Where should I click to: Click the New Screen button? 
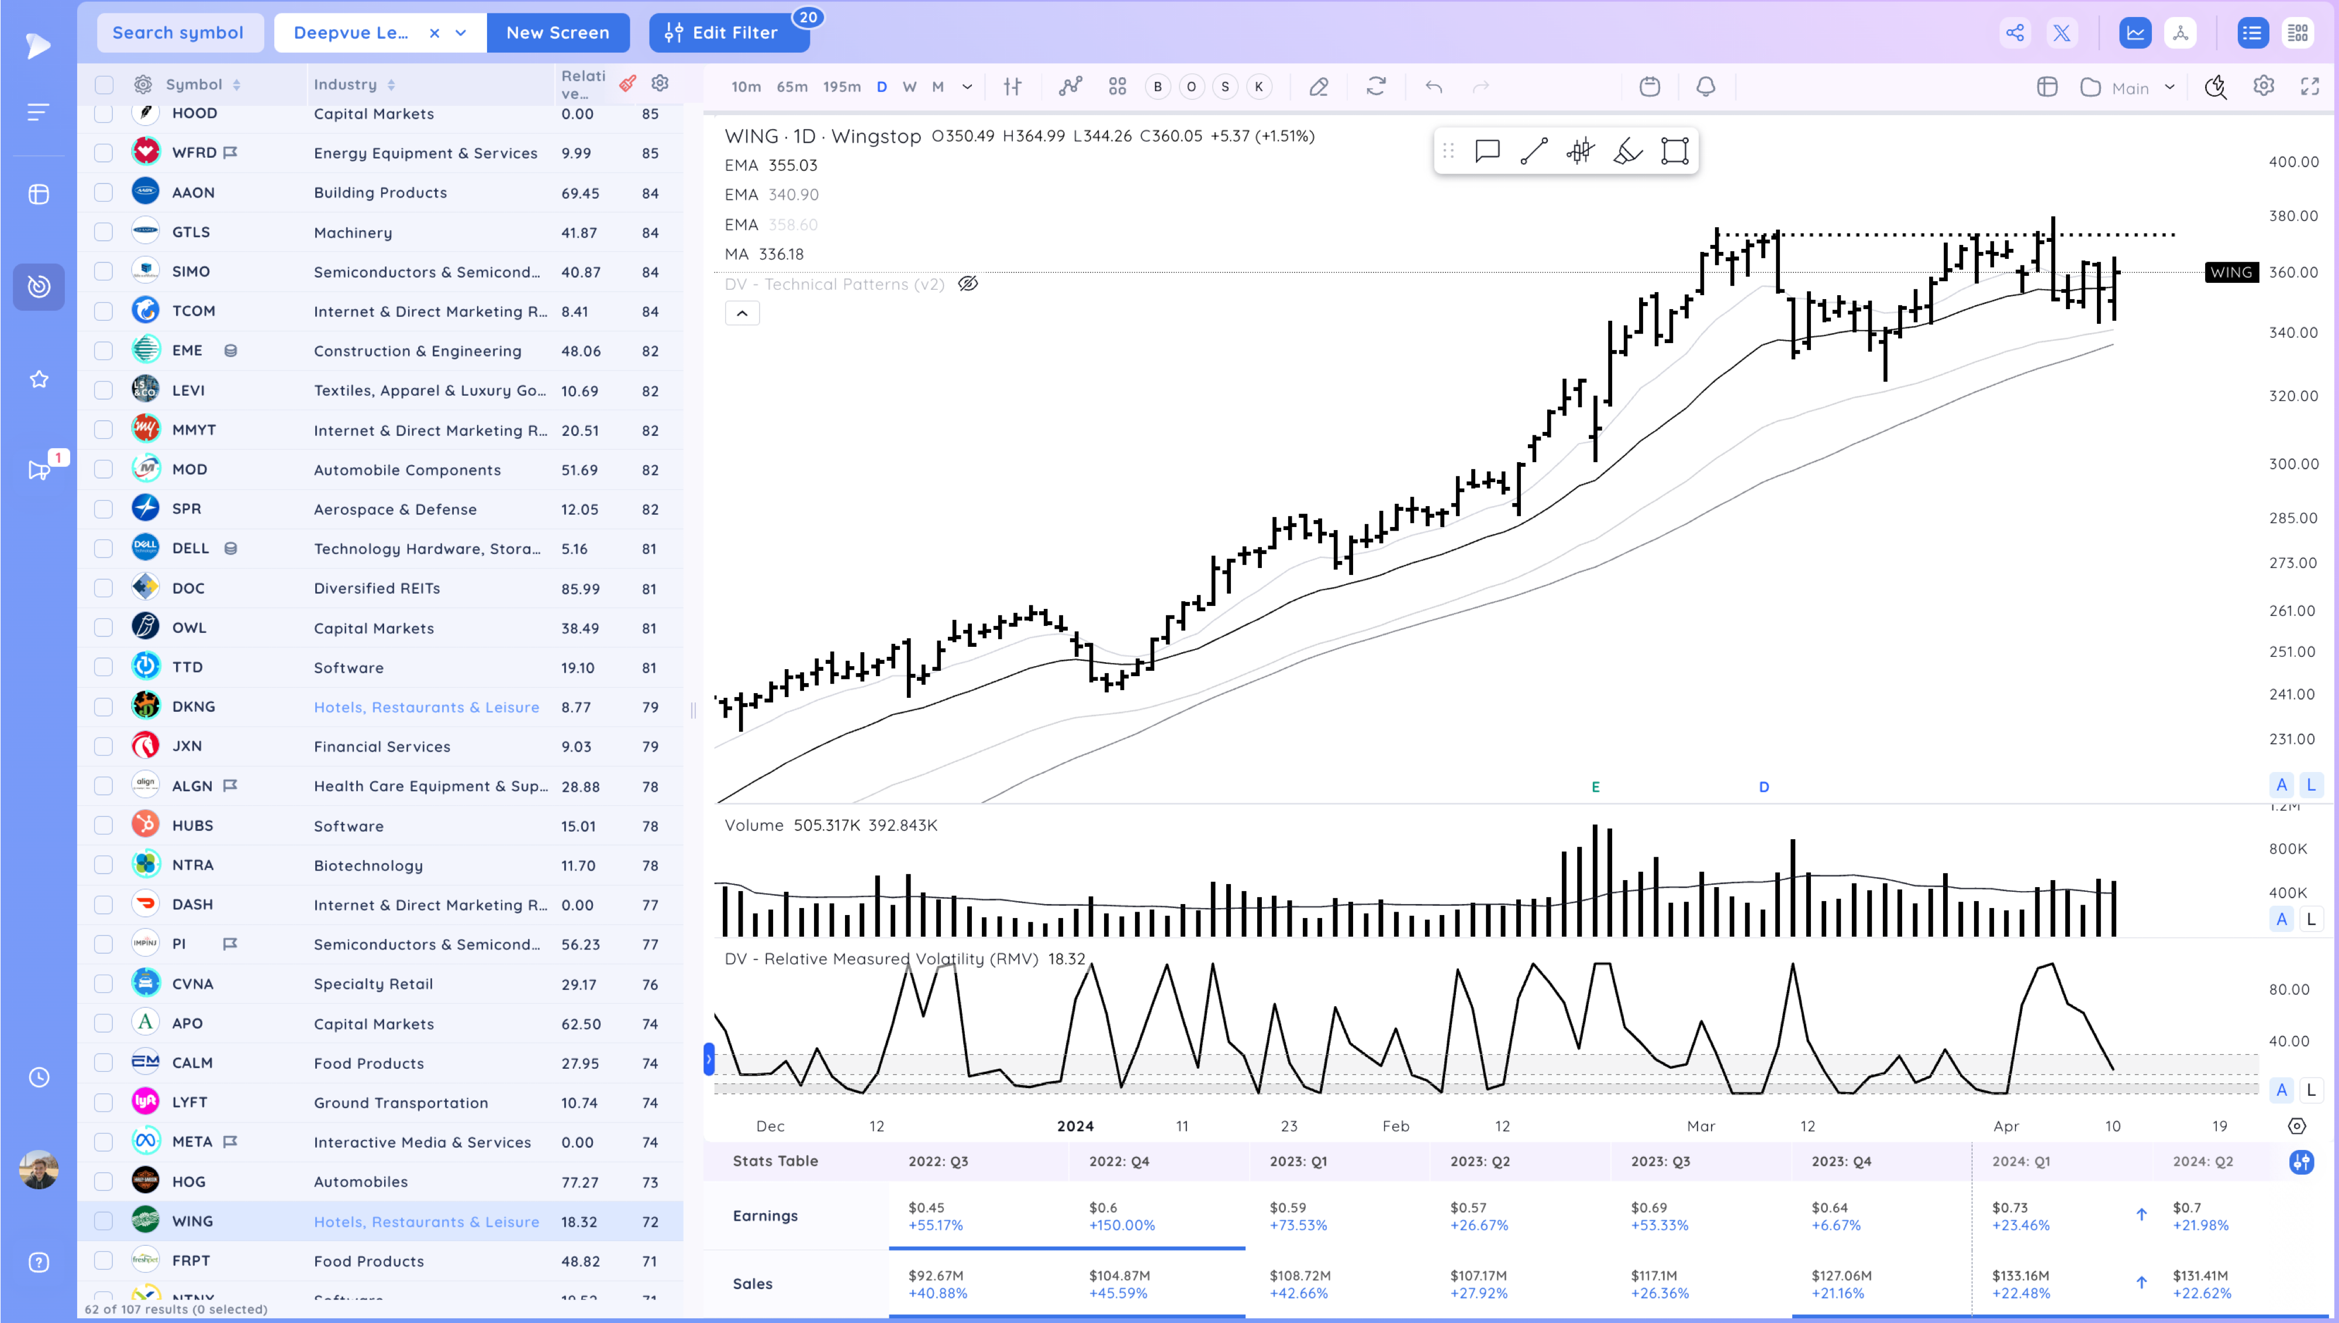pyautogui.click(x=557, y=33)
